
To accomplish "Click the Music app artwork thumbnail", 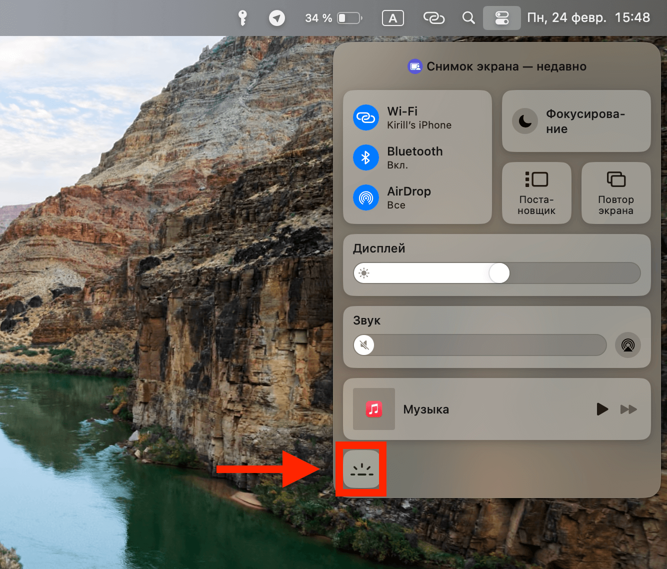I will point(373,409).
